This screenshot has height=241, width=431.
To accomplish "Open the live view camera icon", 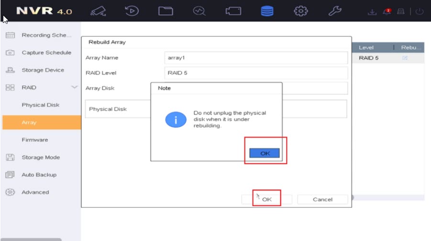I will click(98, 11).
